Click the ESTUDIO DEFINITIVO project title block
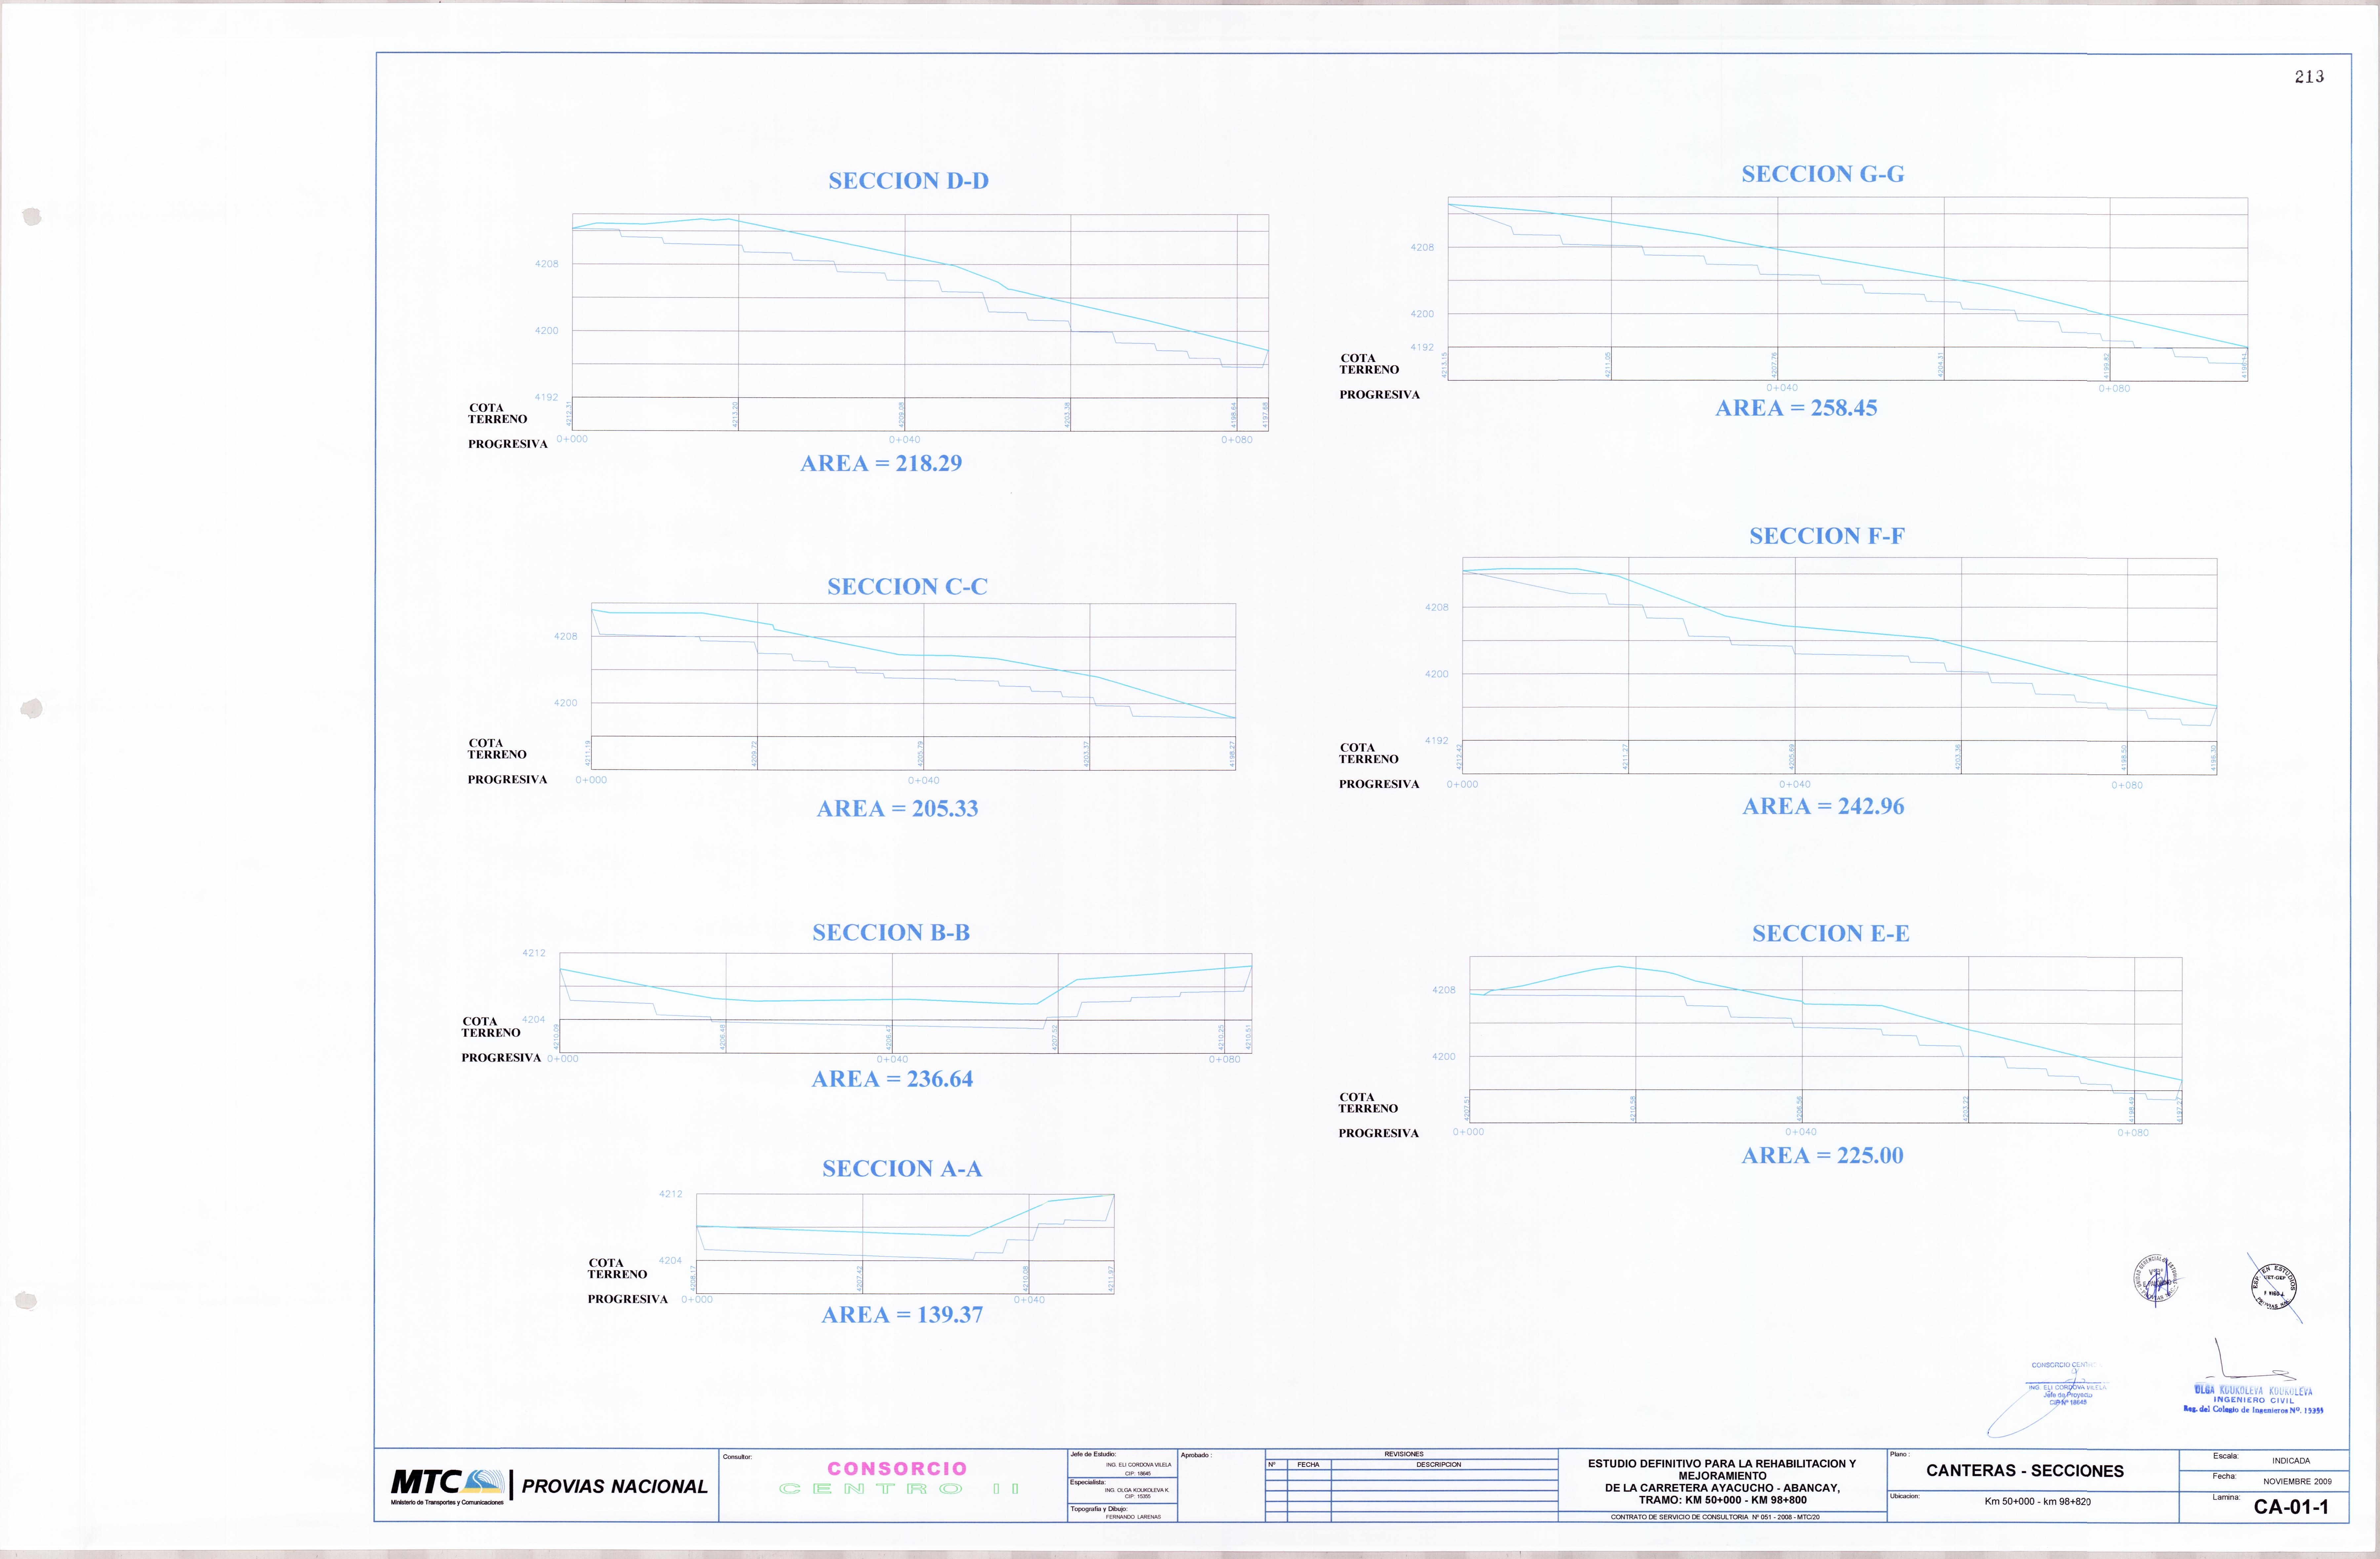The width and height of the screenshot is (2380, 1559). coord(1722,1482)
